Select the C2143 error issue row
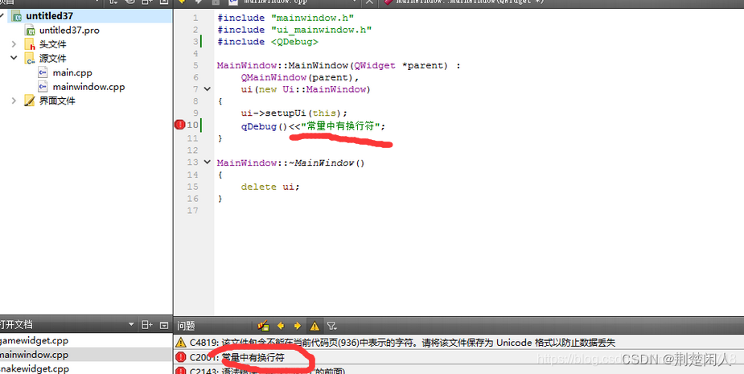The width and height of the screenshot is (744, 374). point(458,370)
